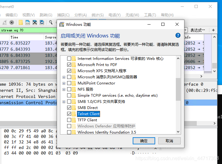Click packet list horizontal scroll right arrow
Viewport: 222px width, 164px height.
pos(201,76)
